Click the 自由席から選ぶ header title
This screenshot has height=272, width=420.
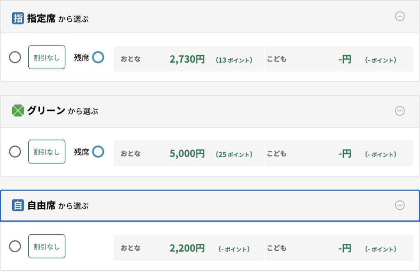pyautogui.click(x=57, y=205)
